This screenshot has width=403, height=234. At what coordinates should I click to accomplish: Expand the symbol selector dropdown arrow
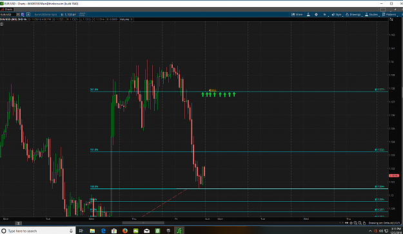pyautogui.click(x=18, y=15)
